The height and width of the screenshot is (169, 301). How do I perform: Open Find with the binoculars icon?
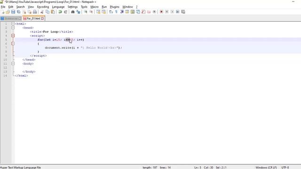(x=73, y=12)
